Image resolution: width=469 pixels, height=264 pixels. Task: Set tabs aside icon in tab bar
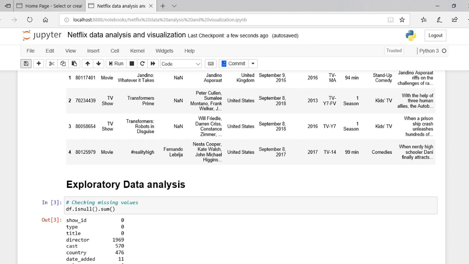pos(7,6)
